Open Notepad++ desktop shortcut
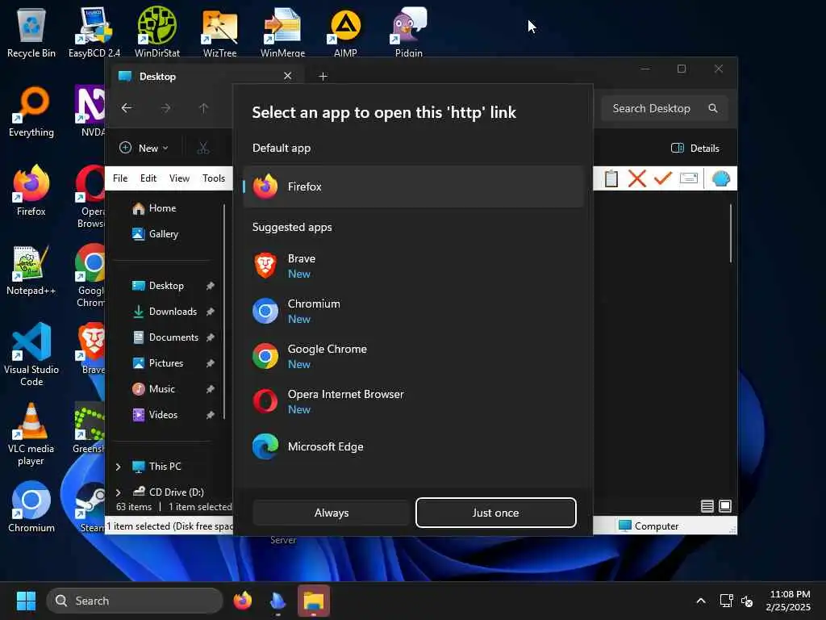826x620 pixels. [x=31, y=270]
